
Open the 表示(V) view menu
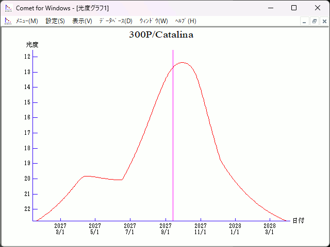tap(82, 21)
